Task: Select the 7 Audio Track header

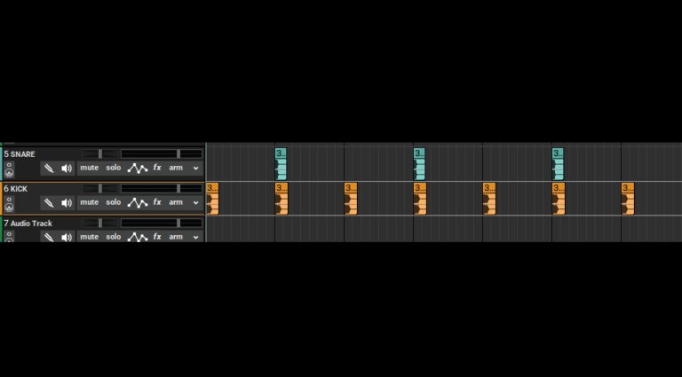Action: [30, 224]
